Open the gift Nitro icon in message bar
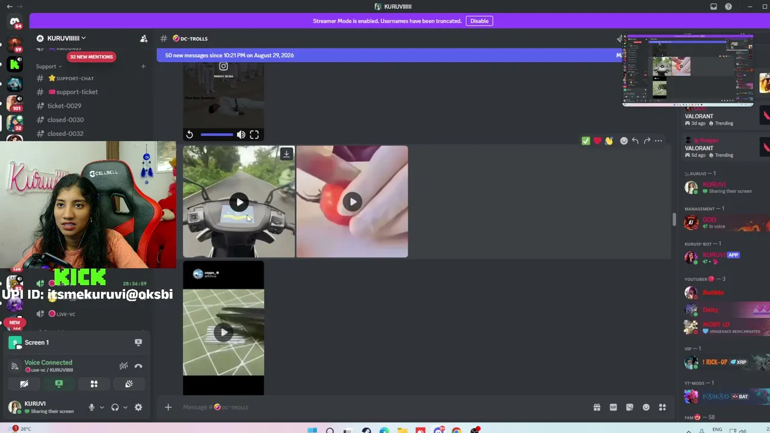This screenshot has width=770, height=433. (597, 407)
